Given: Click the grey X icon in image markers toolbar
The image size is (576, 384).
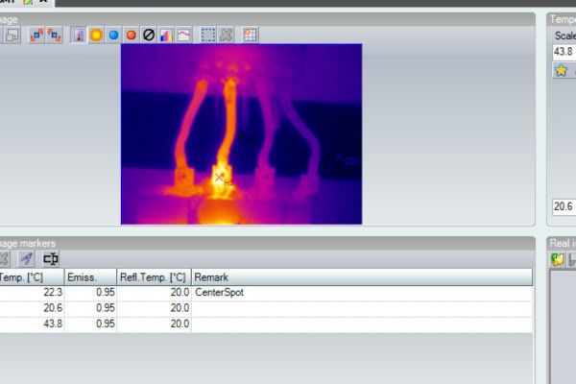Looking at the screenshot, I should coord(4,258).
